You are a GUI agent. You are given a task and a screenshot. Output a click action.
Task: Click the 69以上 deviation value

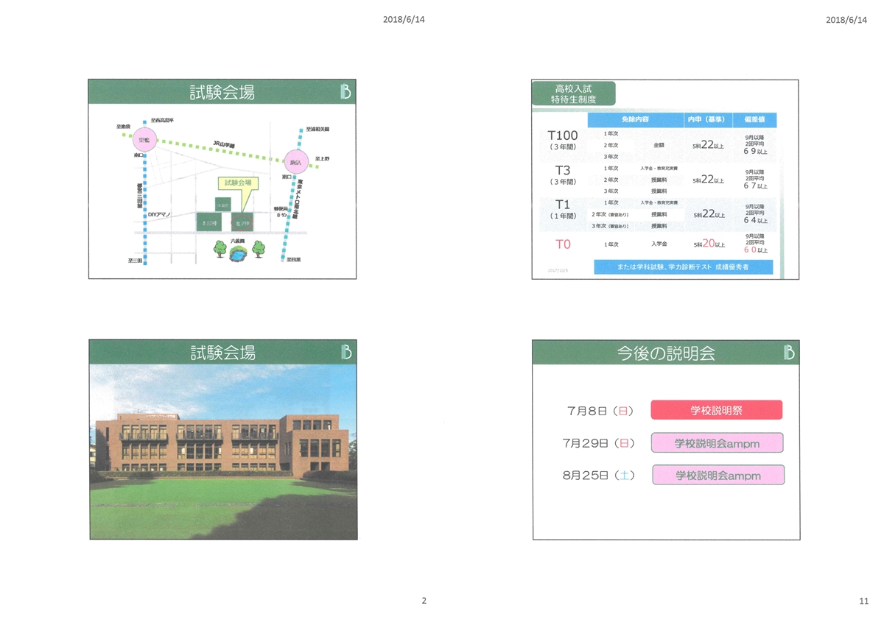(x=755, y=151)
